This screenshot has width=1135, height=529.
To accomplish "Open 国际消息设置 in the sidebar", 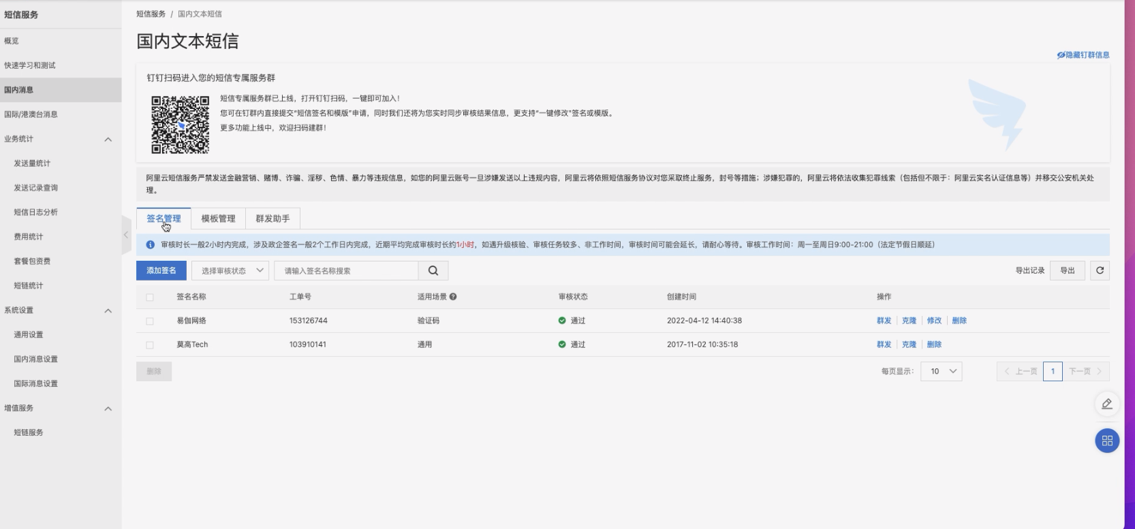I will tap(61, 384).
